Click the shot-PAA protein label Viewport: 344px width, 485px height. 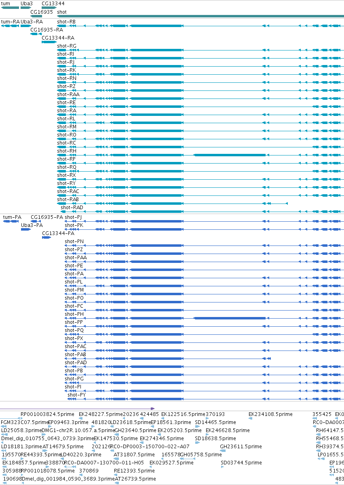coord(76,258)
